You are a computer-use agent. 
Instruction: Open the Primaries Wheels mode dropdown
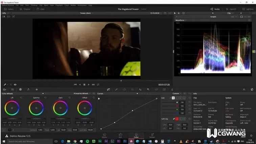[82, 93]
